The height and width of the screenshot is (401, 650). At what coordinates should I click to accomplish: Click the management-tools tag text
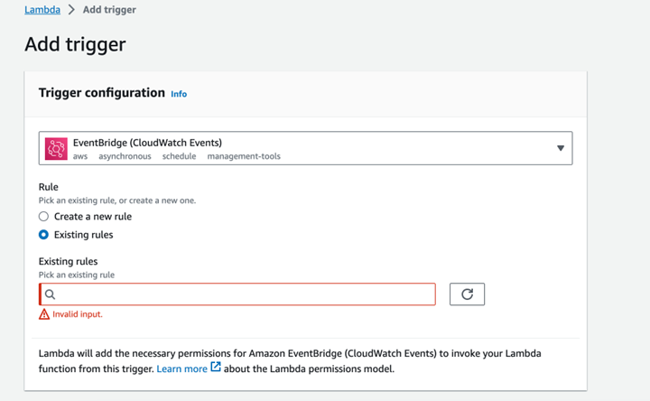244,156
